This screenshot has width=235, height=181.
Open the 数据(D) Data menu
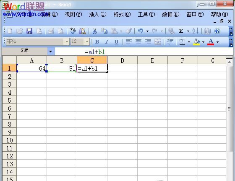point(171,14)
